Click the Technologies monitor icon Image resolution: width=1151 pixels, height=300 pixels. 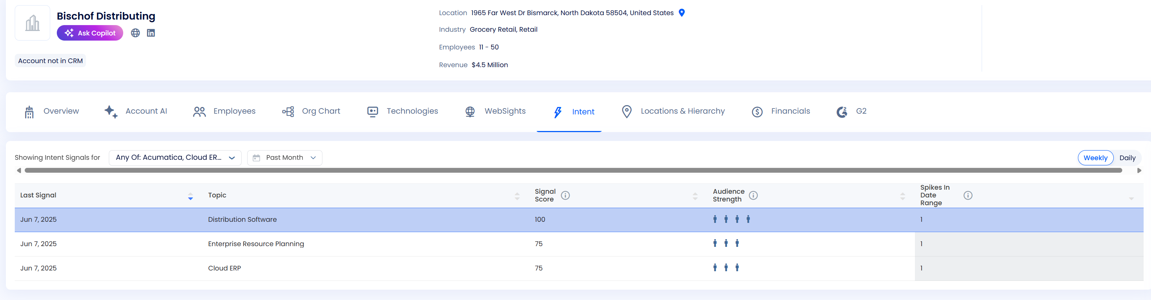pyautogui.click(x=373, y=112)
